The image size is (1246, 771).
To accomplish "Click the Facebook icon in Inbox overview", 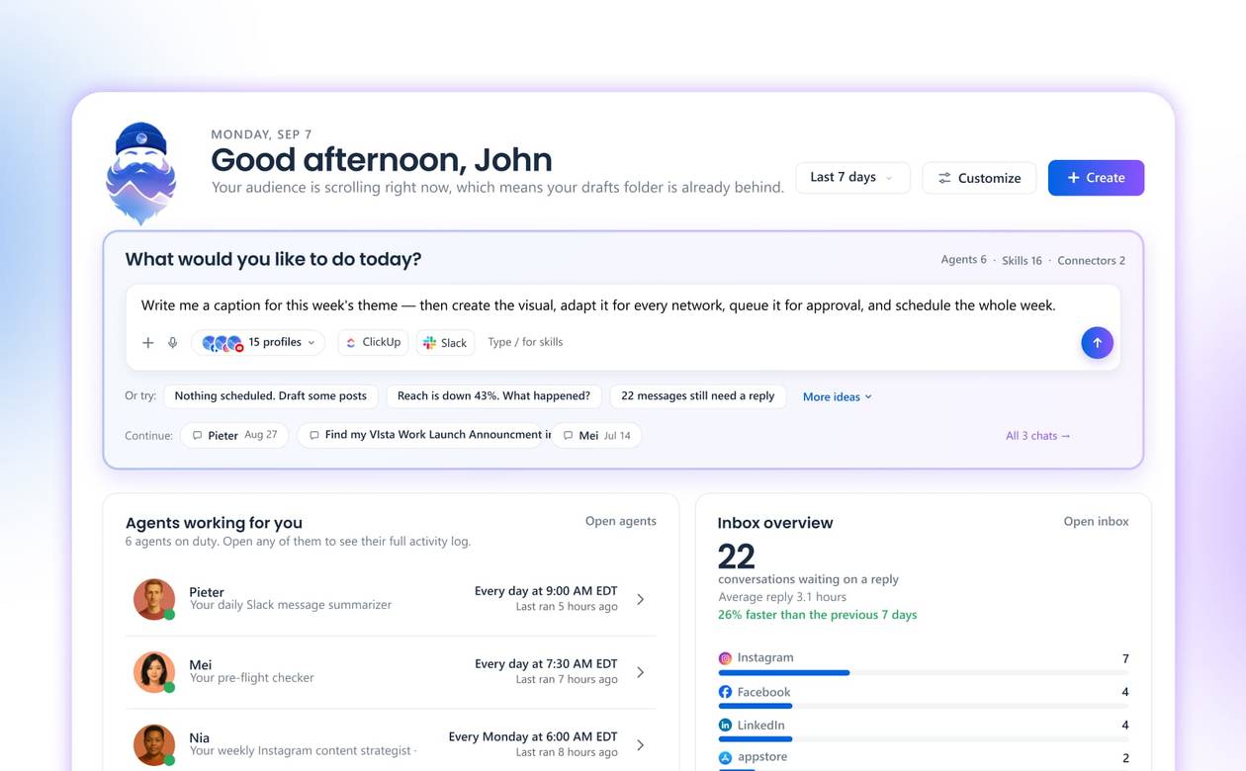I will click(x=725, y=692).
